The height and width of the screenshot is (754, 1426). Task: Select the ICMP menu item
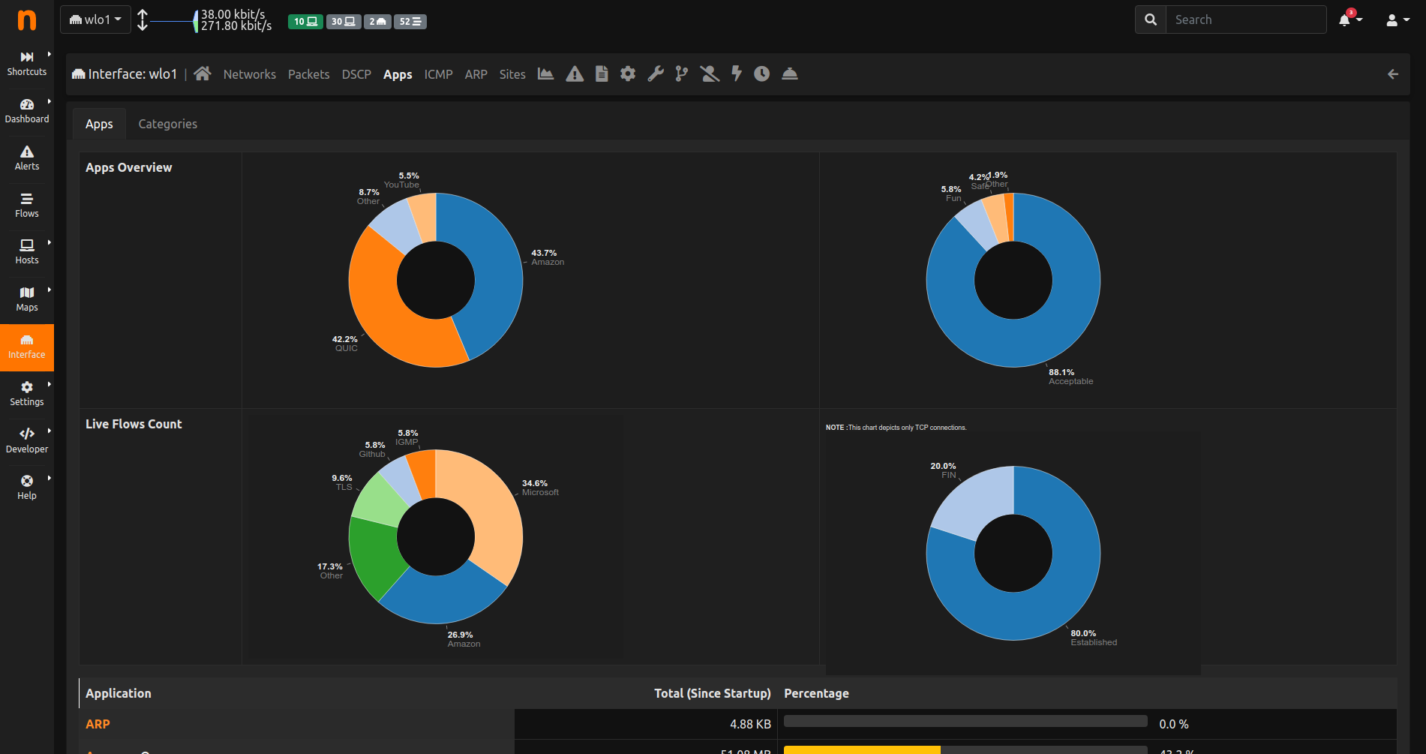(x=438, y=74)
